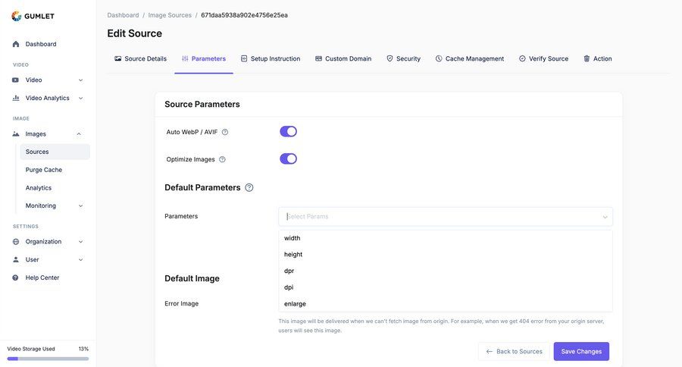Expand the Monitoring chevron

point(80,205)
